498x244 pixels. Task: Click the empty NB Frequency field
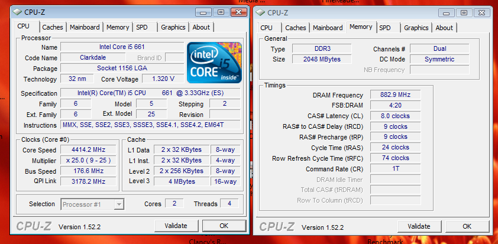click(439, 70)
